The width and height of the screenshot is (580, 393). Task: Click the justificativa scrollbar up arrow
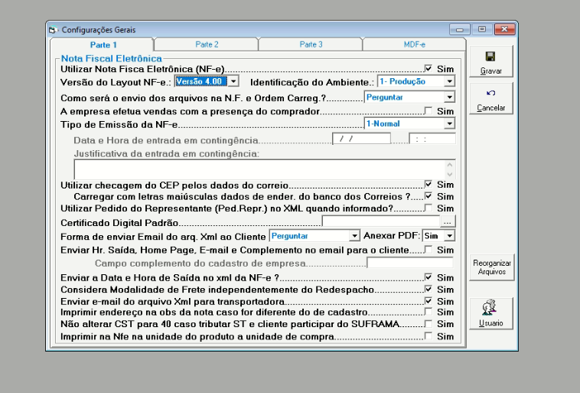click(450, 165)
